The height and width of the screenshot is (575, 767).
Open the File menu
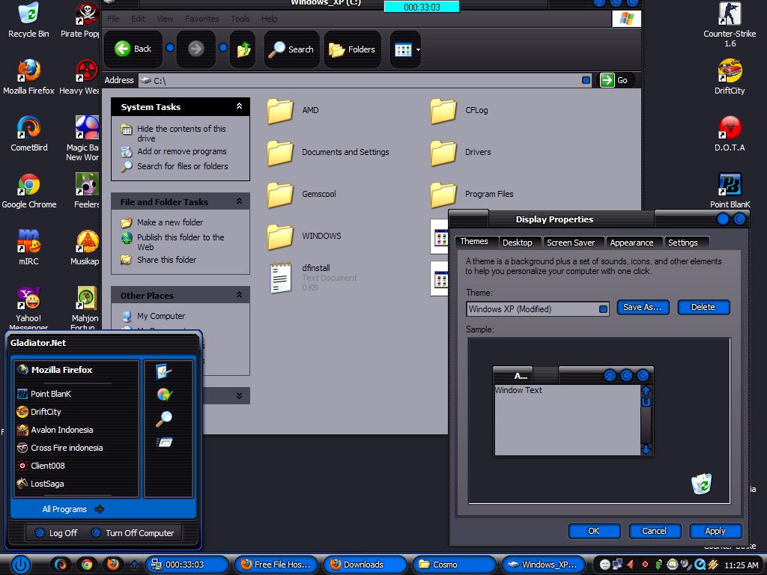coord(113,19)
